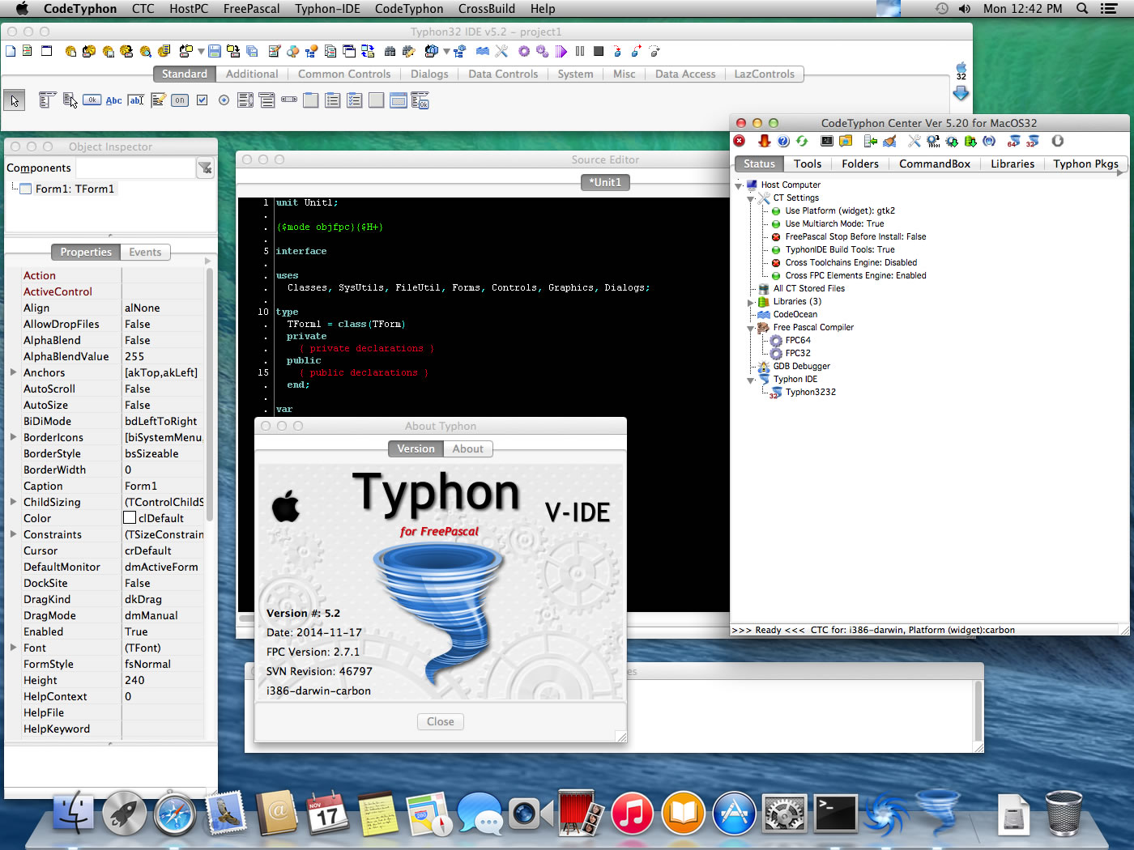Select the TRadioButton component on the palette
Screen dimensions: 1134x850
point(224,100)
